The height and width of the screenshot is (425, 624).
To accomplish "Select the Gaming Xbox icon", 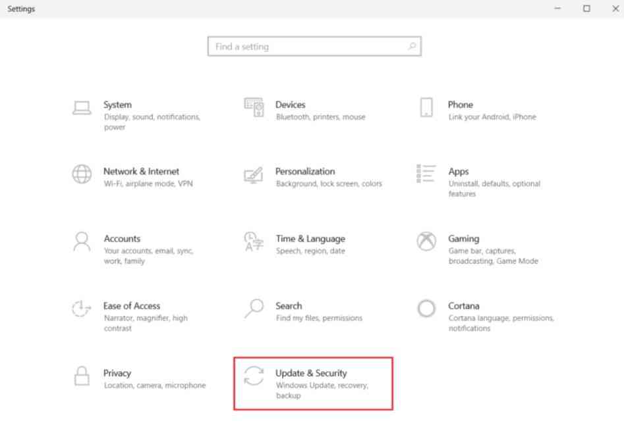I will click(x=426, y=241).
